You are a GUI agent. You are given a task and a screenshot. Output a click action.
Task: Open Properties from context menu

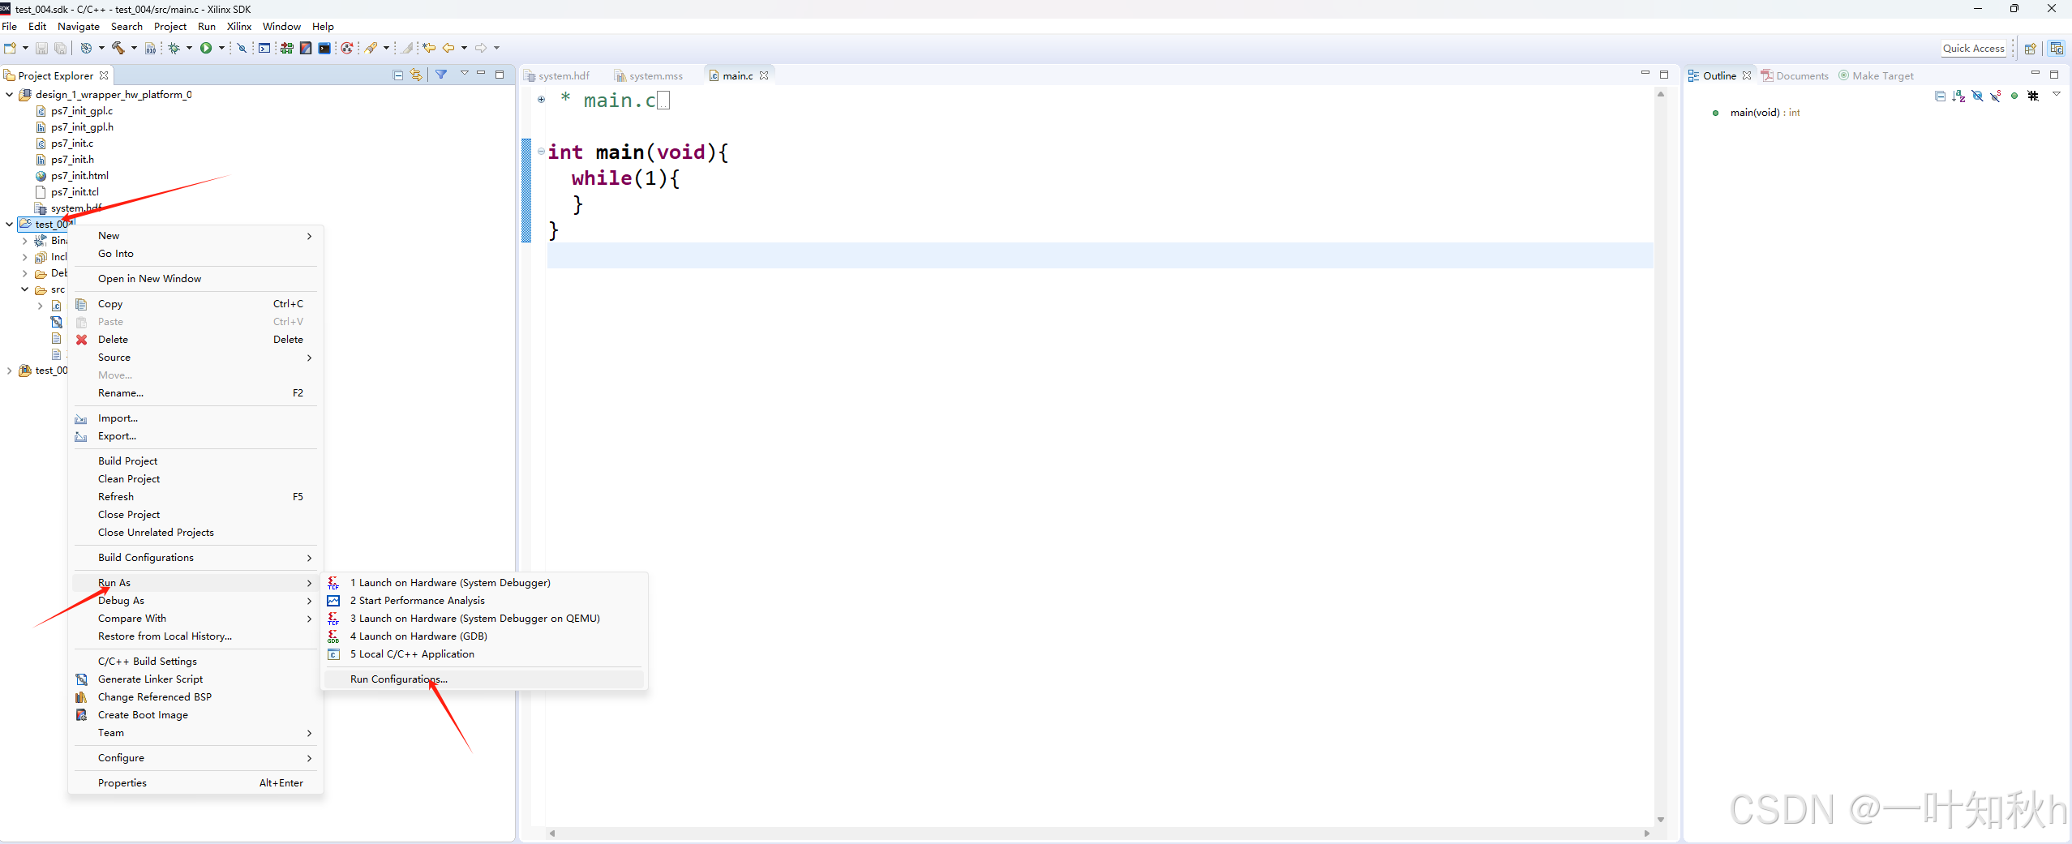(195, 782)
